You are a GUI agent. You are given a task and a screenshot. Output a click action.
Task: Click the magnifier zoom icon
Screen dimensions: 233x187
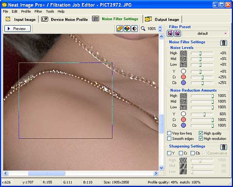coord(143,29)
